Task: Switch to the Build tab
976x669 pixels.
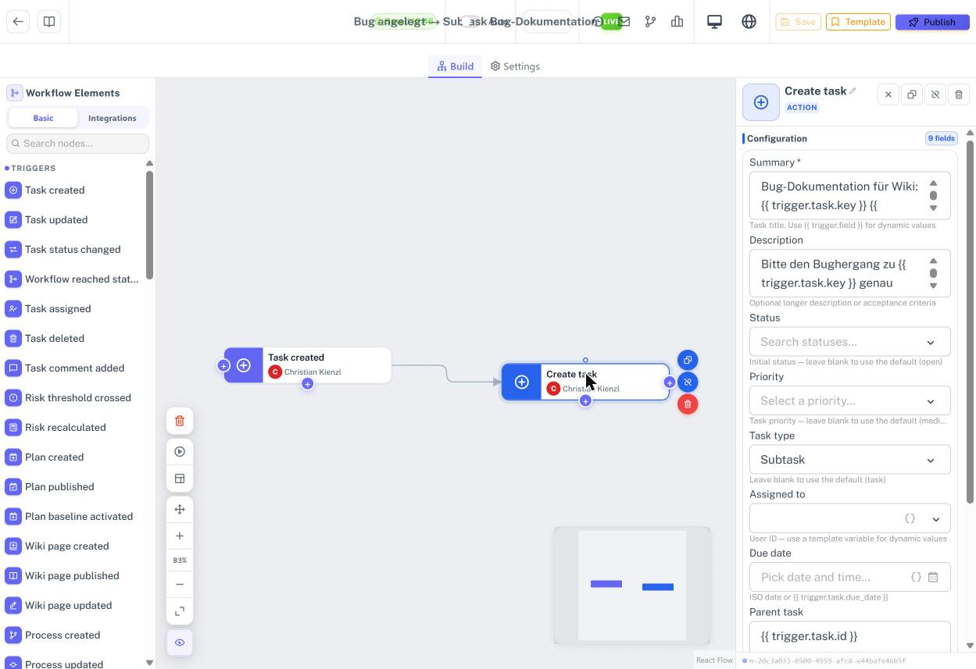Action: [x=455, y=66]
